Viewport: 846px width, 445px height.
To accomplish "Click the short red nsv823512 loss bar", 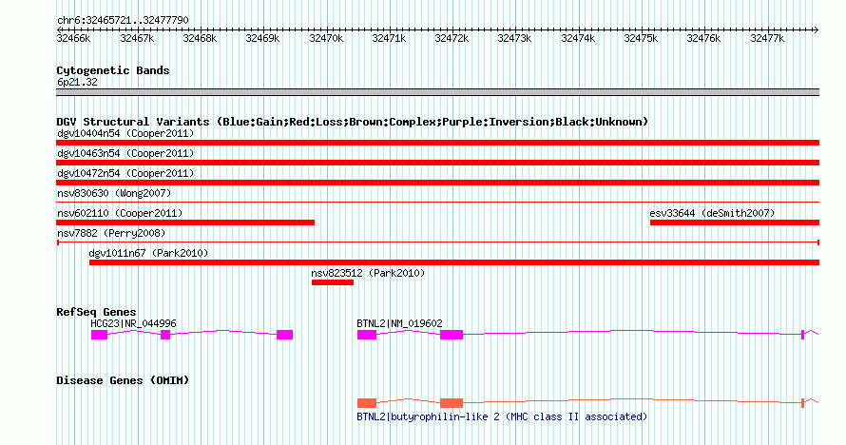I will coord(333,282).
